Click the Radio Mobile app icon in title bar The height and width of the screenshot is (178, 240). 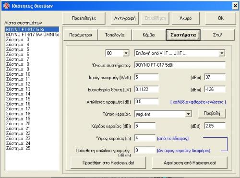click(x=6, y=6)
